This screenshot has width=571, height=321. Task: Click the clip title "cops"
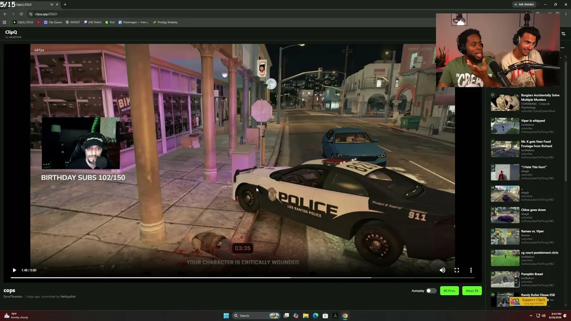coord(9,290)
